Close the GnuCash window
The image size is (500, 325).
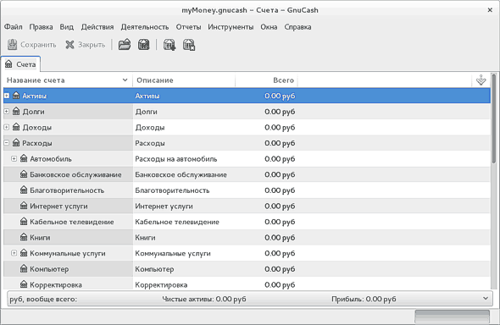490,10
